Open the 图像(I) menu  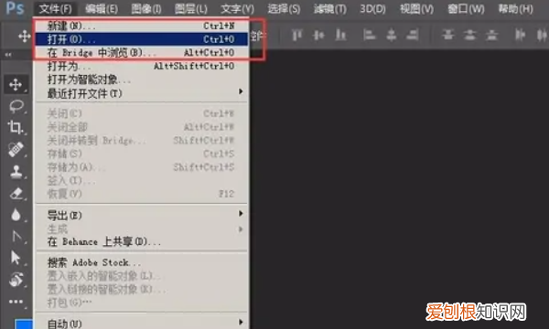point(146,8)
